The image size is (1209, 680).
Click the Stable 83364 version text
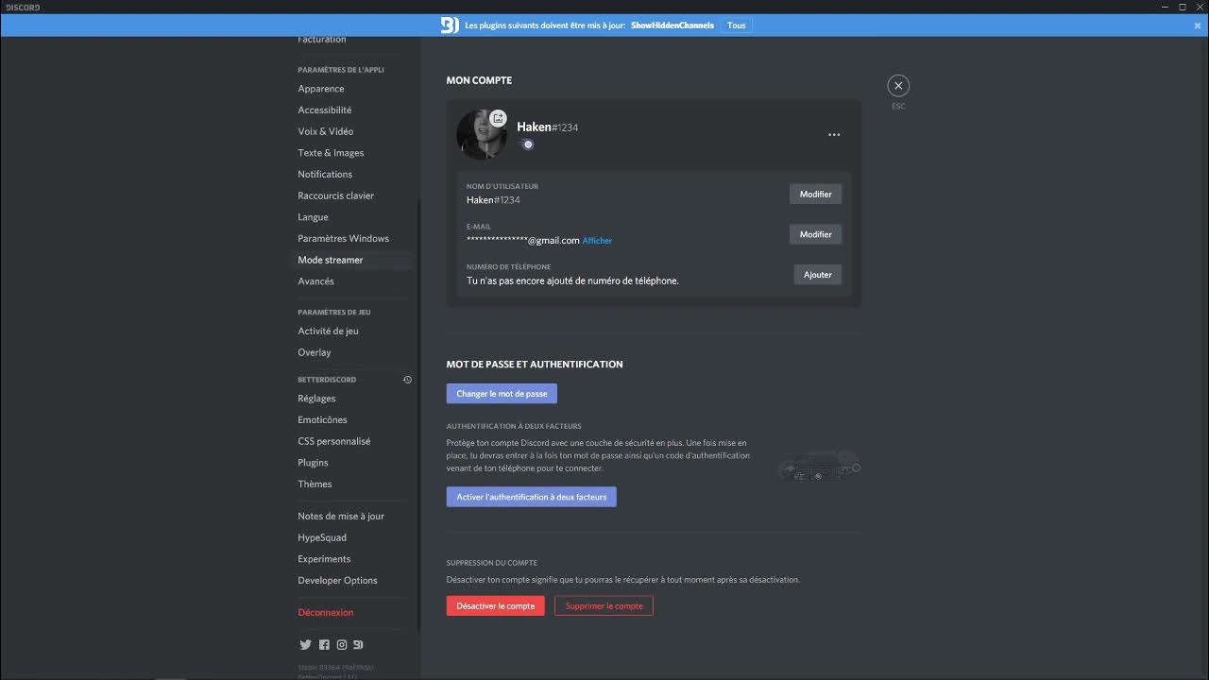(x=336, y=667)
